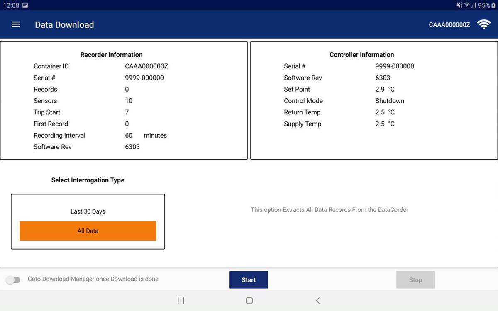Tap the Data Download page title
The height and width of the screenshot is (311, 498).
64,25
